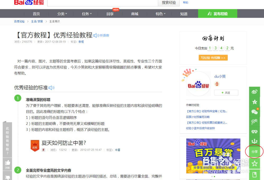Screen dimensions: 264x180
Task: Click the green 分享 share button
Action: pyautogui.click(x=254, y=151)
